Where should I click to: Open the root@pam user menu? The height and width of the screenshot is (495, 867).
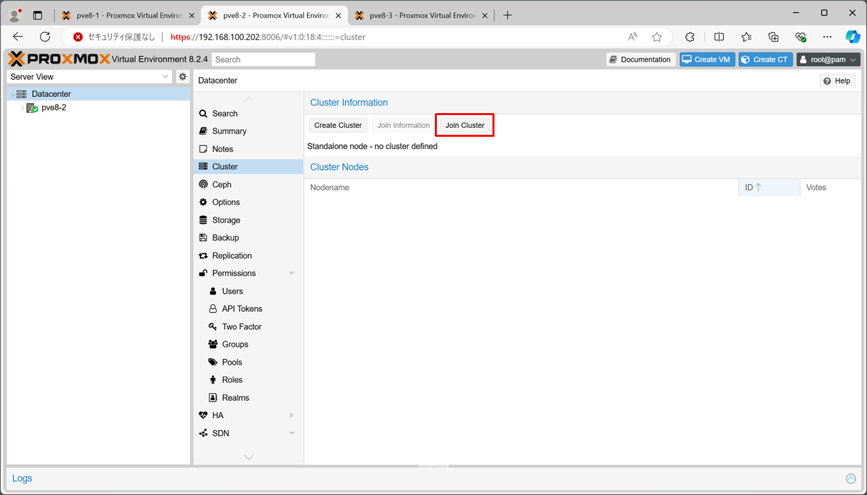(x=828, y=60)
